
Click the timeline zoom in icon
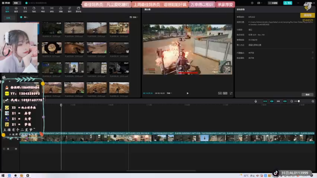click(x=313, y=101)
